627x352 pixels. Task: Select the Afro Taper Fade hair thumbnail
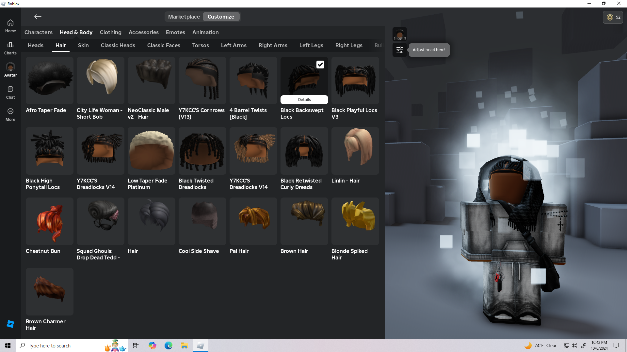tap(50, 81)
